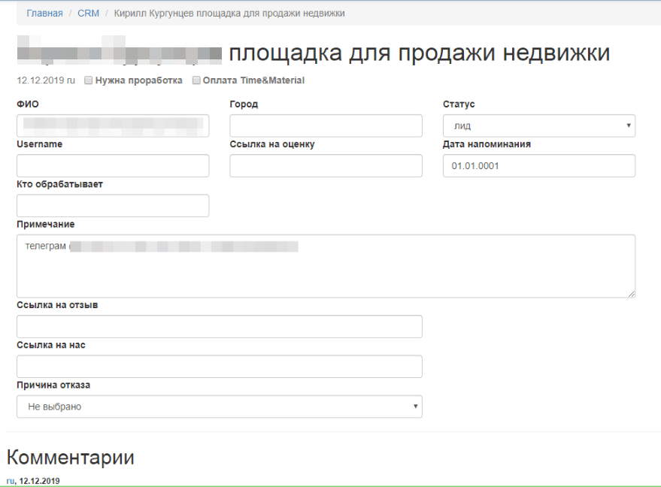This screenshot has height=487, width=661.
Task: Focus the Город text field
Action: 326,126
